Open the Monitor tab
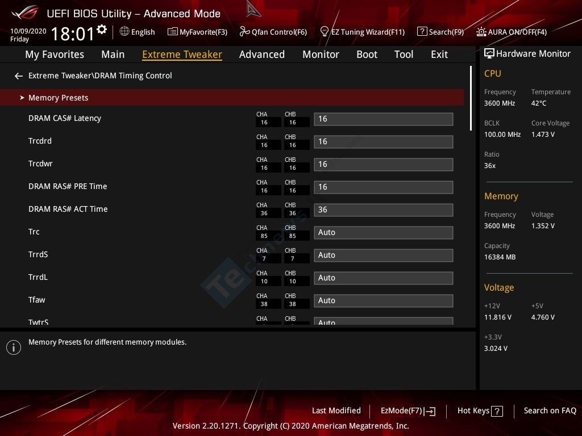 coord(321,54)
